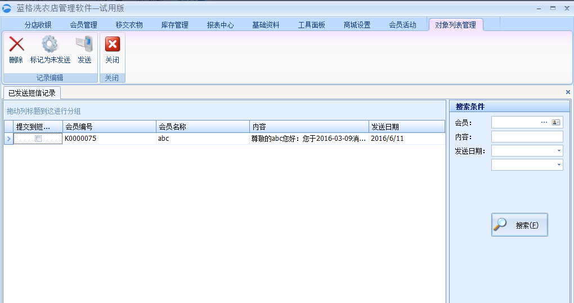Click the ellipsis button in 会员 field
The height and width of the screenshot is (303, 574).
click(544, 122)
